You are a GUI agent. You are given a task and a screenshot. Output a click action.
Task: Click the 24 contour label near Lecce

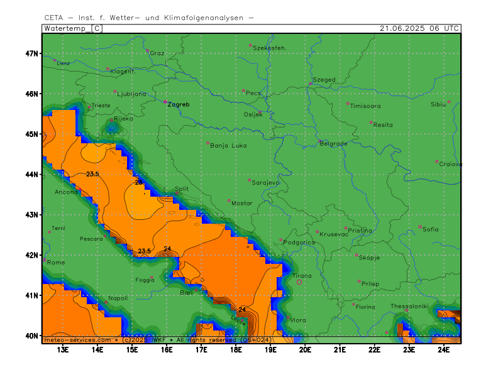click(242, 309)
